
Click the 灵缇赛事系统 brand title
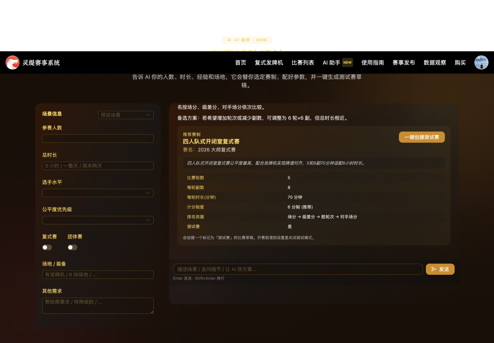coord(41,62)
